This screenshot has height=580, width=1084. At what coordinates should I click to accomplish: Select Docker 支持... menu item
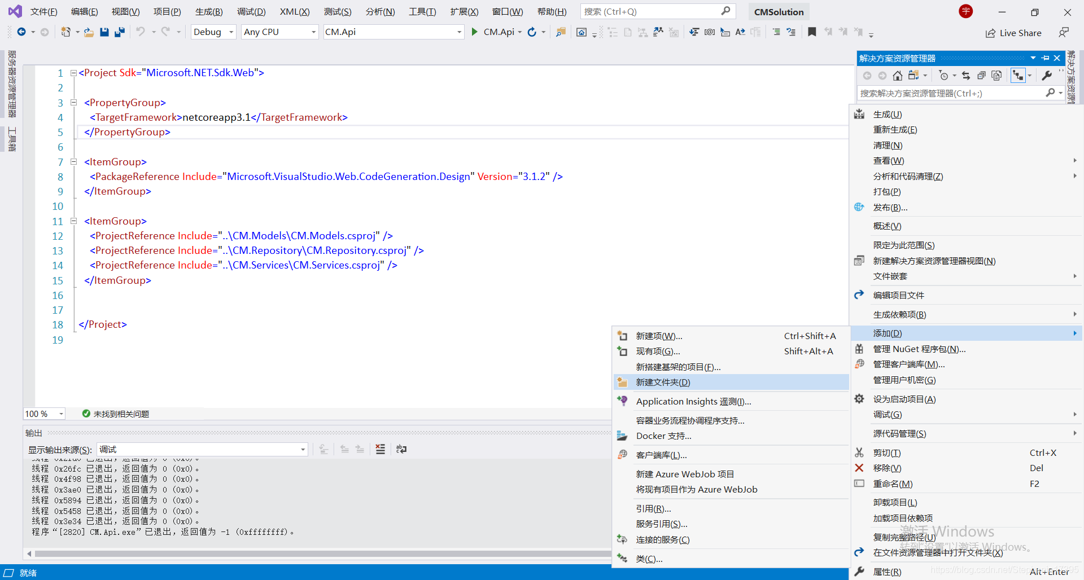click(731, 436)
